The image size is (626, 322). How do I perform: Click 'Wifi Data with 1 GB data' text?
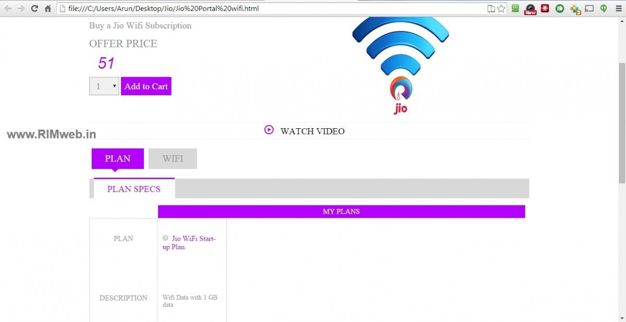point(190,301)
